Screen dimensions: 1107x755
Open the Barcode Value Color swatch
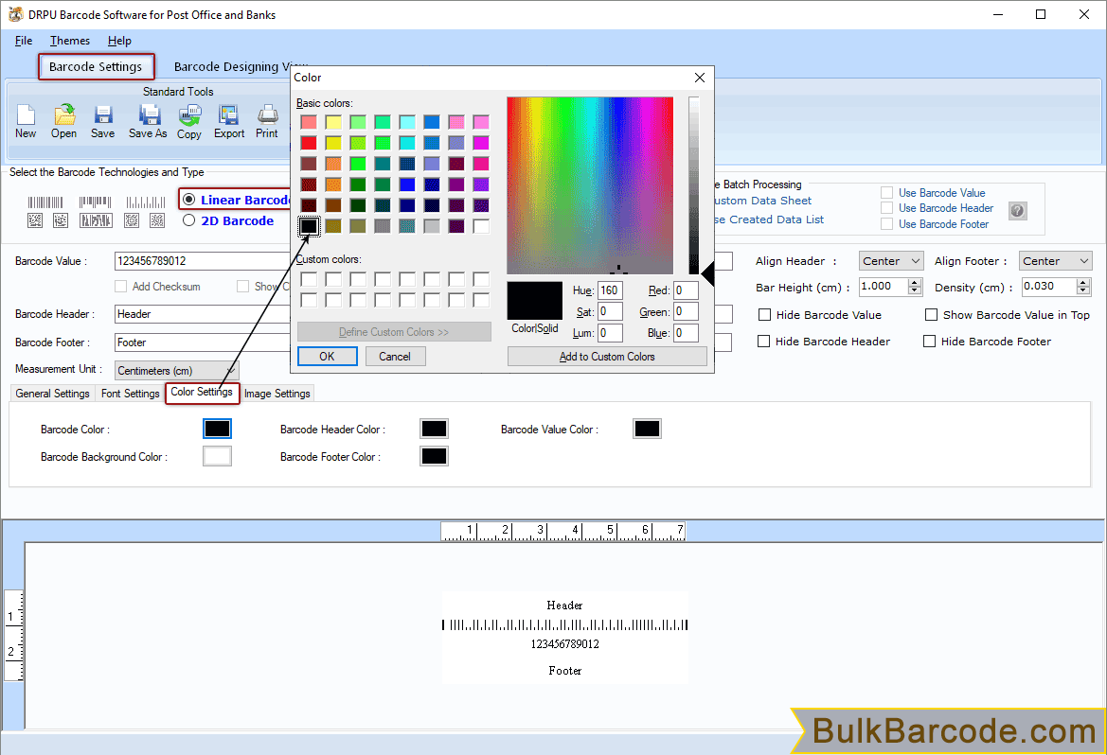(x=647, y=429)
